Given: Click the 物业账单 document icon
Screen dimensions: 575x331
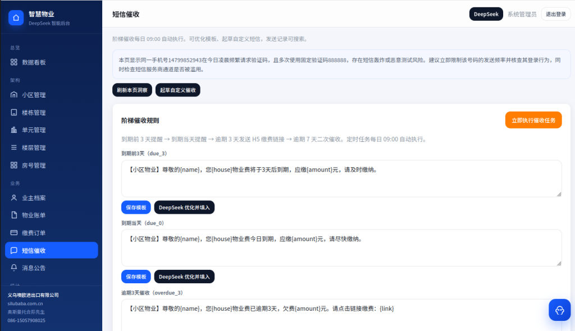Looking at the screenshot, I should click(x=14, y=215).
